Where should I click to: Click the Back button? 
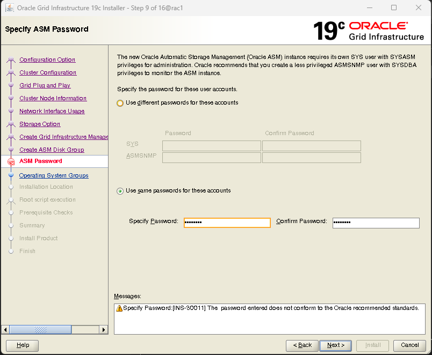pyautogui.click(x=302, y=345)
